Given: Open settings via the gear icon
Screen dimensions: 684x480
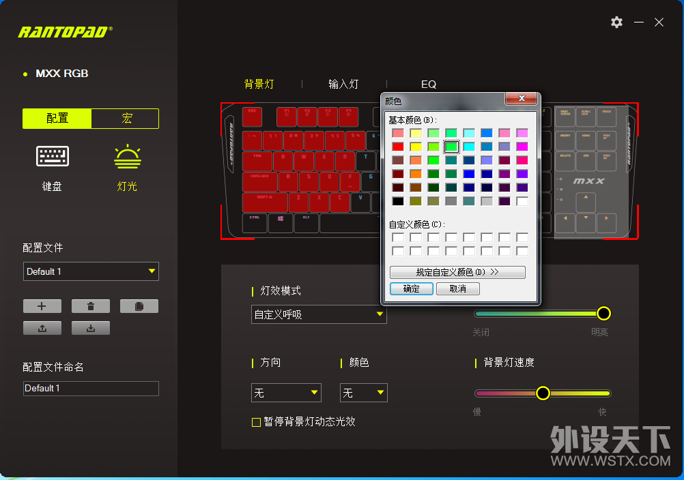Looking at the screenshot, I should (616, 22).
